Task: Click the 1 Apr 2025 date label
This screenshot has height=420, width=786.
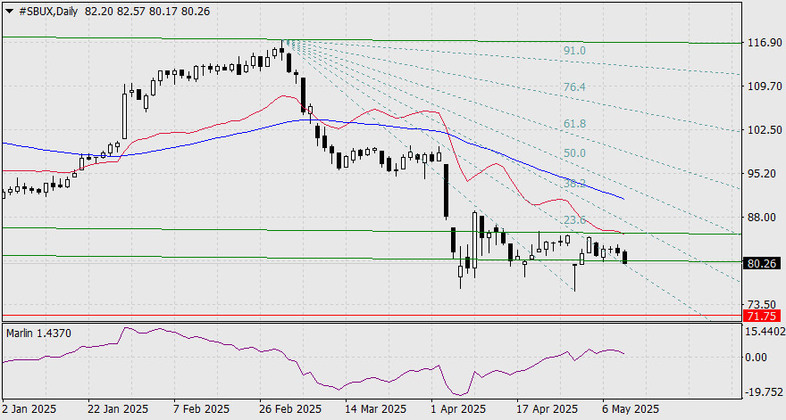Action: 459,409
